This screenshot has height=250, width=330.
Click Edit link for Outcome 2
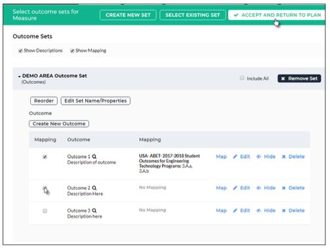point(245,188)
